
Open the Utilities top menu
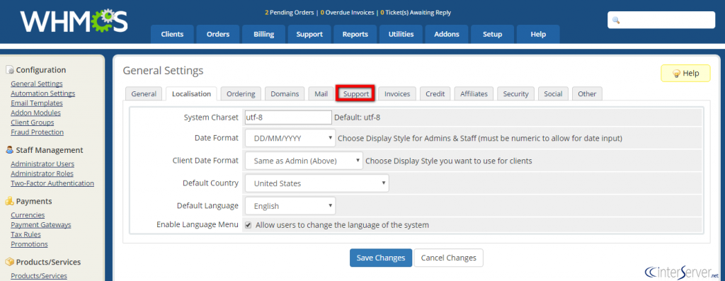pyautogui.click(x=401, y=34)
